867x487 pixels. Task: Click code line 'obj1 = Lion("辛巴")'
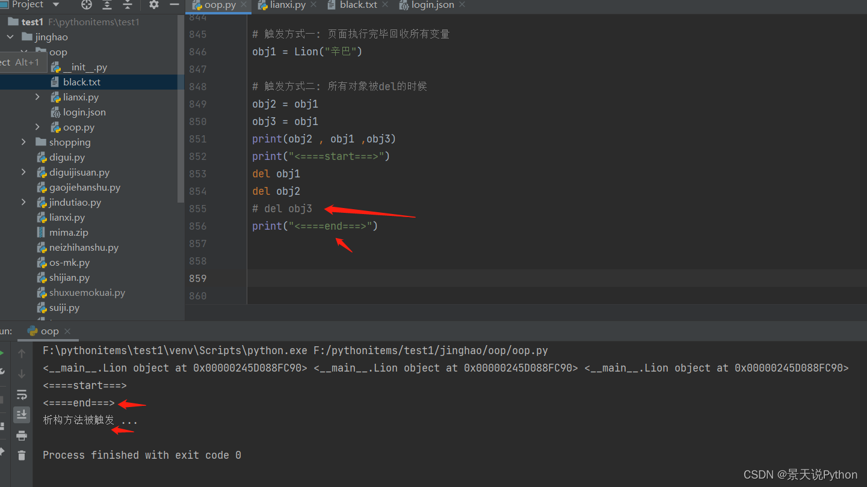307,52
